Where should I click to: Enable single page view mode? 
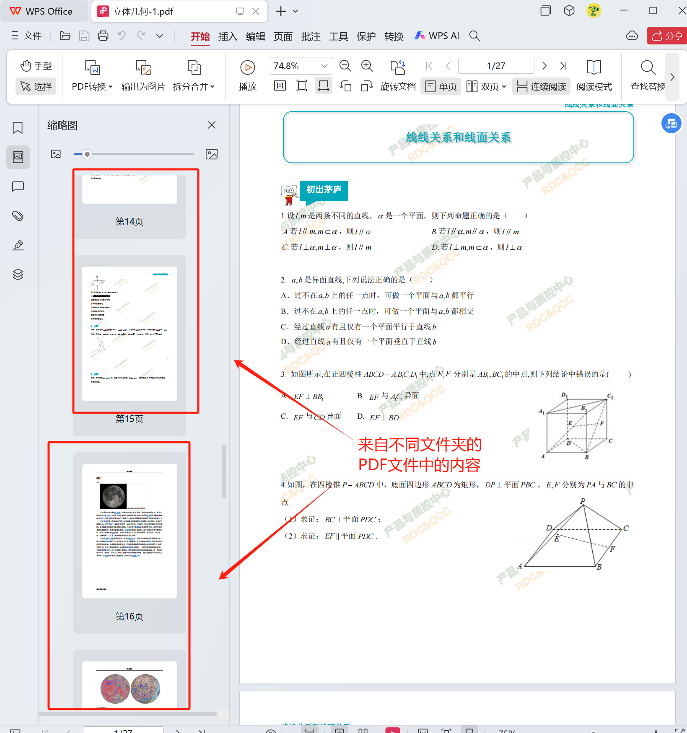[x=441, y=87]
